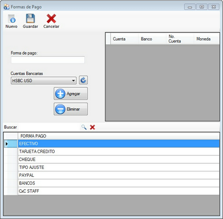Save with the Guardar floppy icon

pos(30,19)
